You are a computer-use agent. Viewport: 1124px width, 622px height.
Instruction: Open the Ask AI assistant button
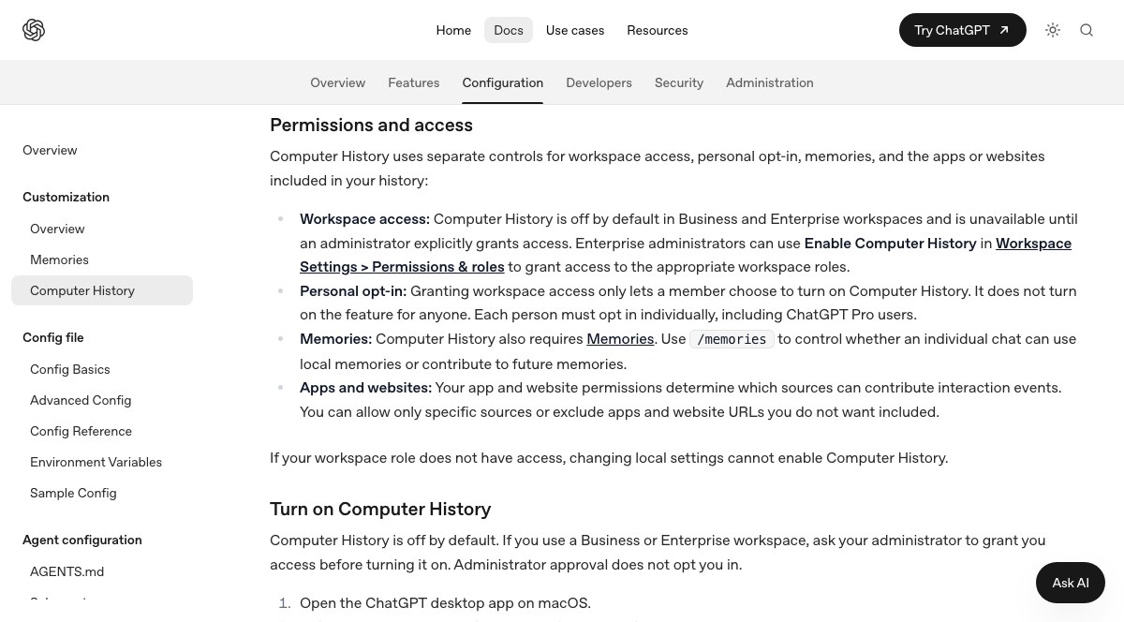pyautogui.click(x=1071, y=583)
